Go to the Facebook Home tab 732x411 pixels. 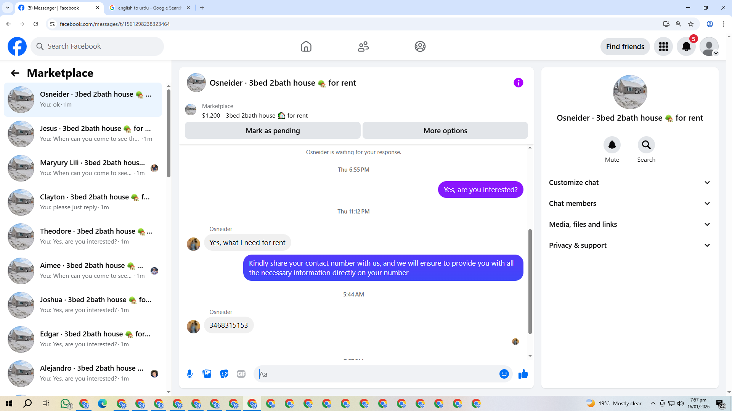pyautogui.click(x=306, y=46)
